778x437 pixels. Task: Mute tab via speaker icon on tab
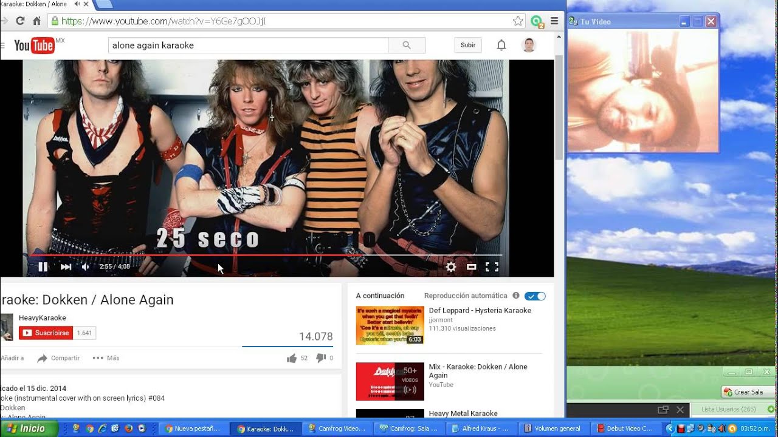click(x=77, y=4)
